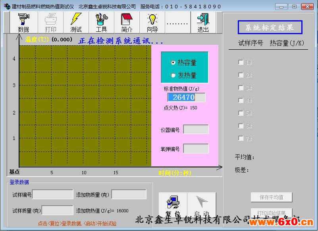Click the 退出 (Exit) door icon
Viewport: 318px width, 231px height.
tap(203, 22)
